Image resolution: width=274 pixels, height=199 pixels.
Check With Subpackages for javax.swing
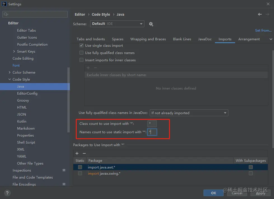pos(251,173)
